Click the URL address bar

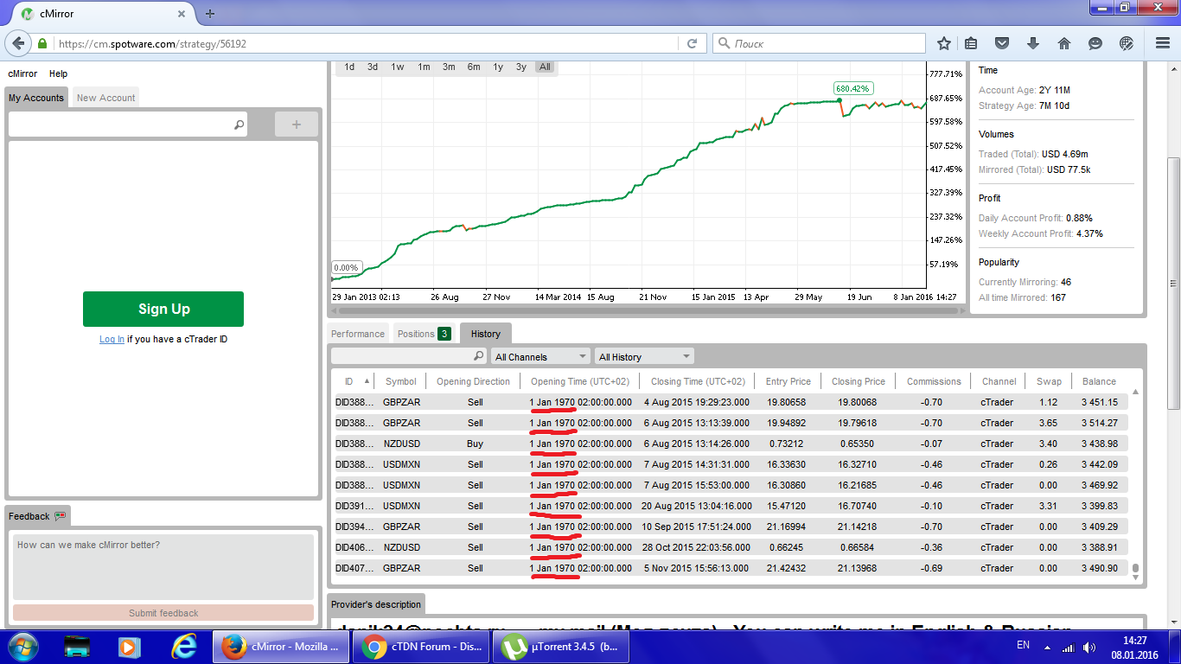point(367,43)
